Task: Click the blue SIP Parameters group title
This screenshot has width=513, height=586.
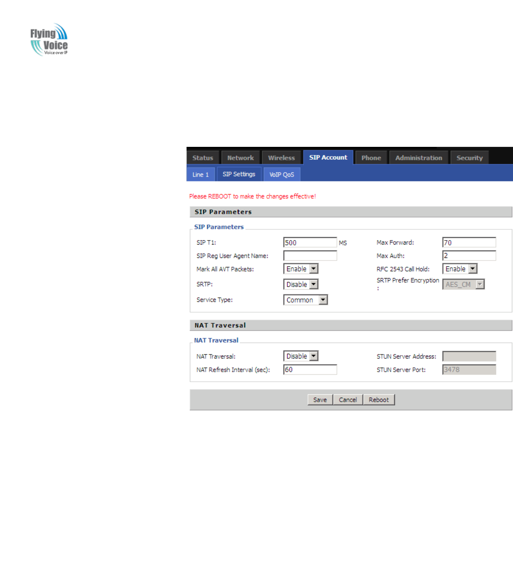Action: pyautogui.click(x=219, y=227)
